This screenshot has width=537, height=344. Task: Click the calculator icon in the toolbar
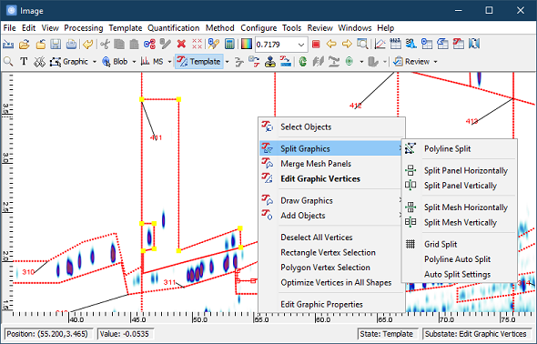pos(229,45)
